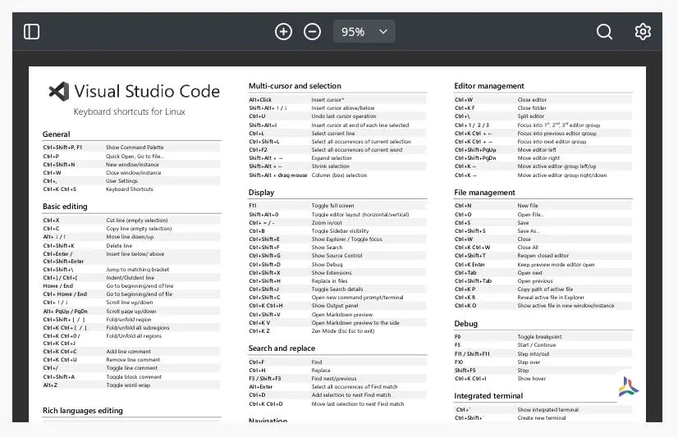The image size is (678, 437).
Task: Toggle the sidebar panel
Action: point(32,32)
